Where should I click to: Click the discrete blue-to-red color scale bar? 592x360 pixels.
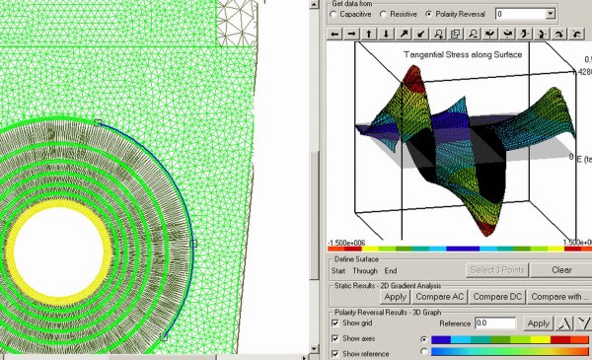point(510,339)
